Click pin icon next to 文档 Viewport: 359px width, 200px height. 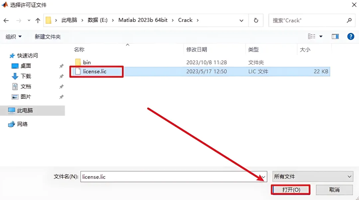click(x=61, y=87)
